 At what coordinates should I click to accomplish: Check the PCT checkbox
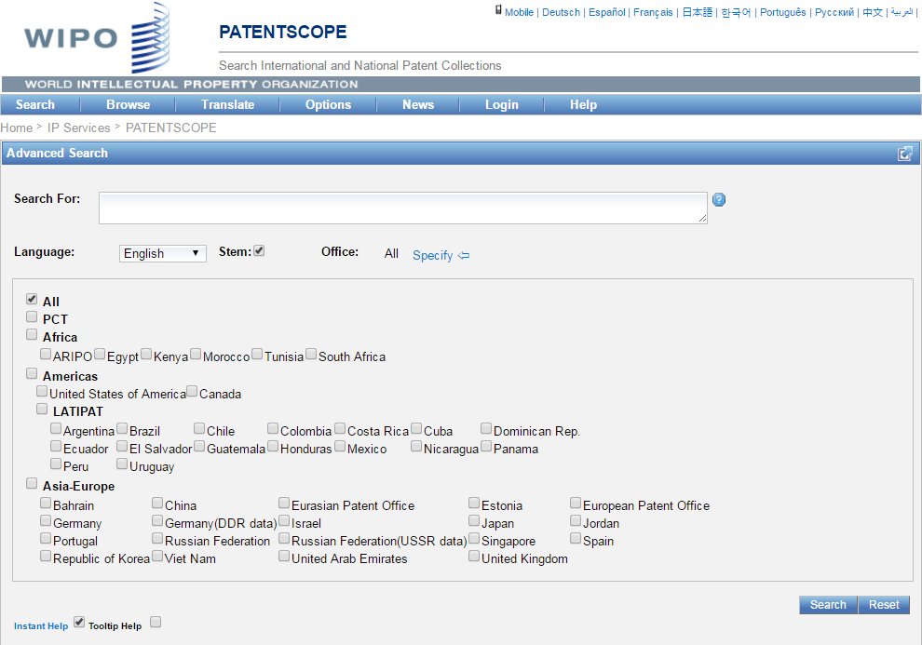click(32, 316)
